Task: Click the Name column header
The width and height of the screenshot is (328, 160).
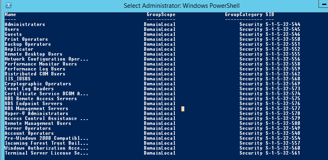Action: coord(10,14)
